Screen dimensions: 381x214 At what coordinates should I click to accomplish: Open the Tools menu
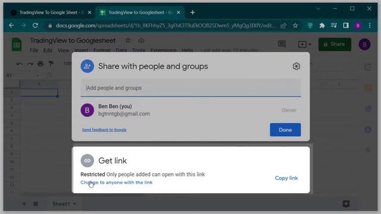click(139, 50)
